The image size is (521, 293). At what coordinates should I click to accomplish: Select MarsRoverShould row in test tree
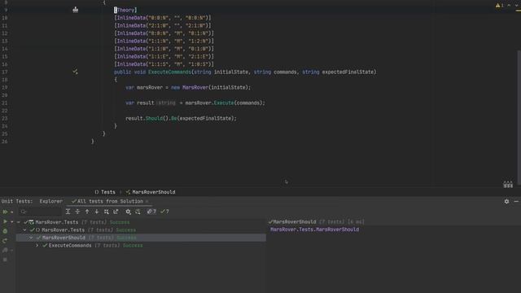coord(141,238)
